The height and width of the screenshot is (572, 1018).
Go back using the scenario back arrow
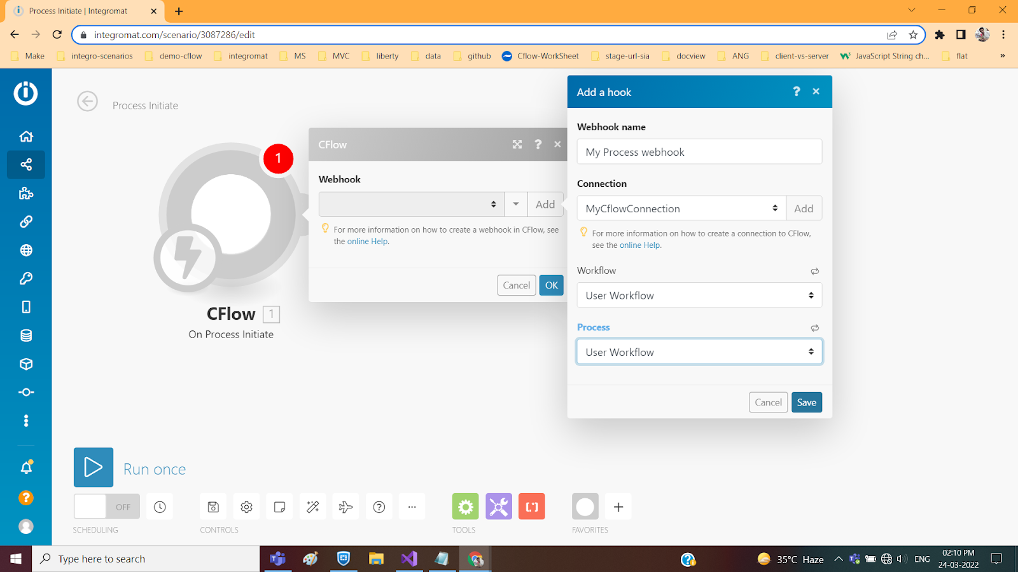pos(87,101)
